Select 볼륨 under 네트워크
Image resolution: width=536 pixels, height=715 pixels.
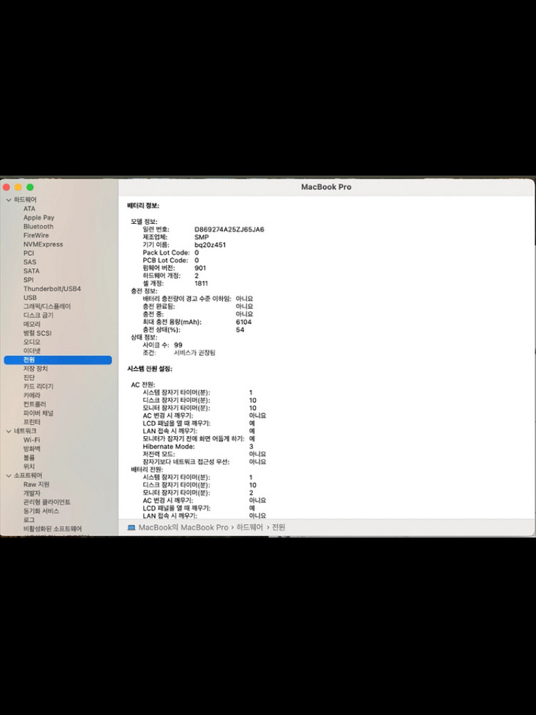point(29,458)
